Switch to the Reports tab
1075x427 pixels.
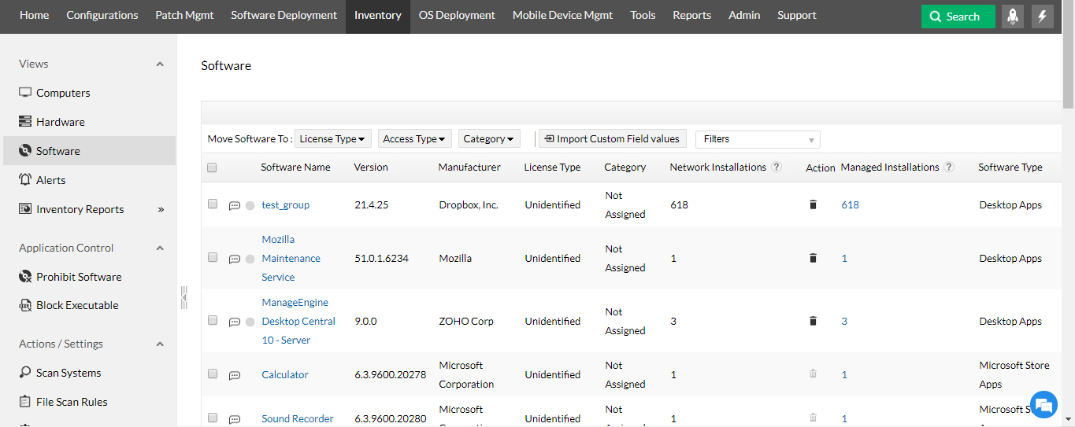coord(691,15)
